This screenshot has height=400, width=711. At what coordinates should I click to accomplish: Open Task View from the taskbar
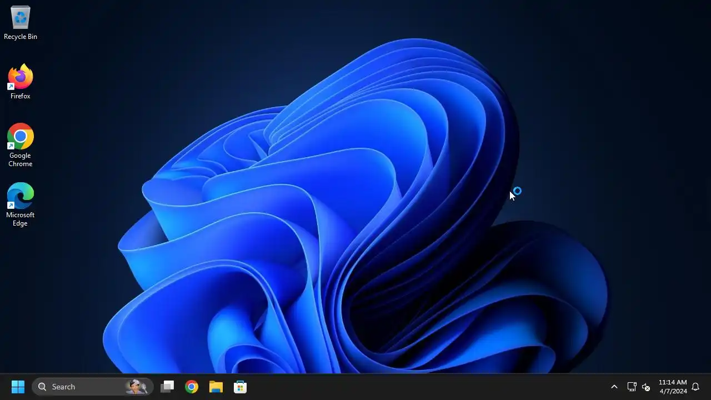[x=167, y=387]
